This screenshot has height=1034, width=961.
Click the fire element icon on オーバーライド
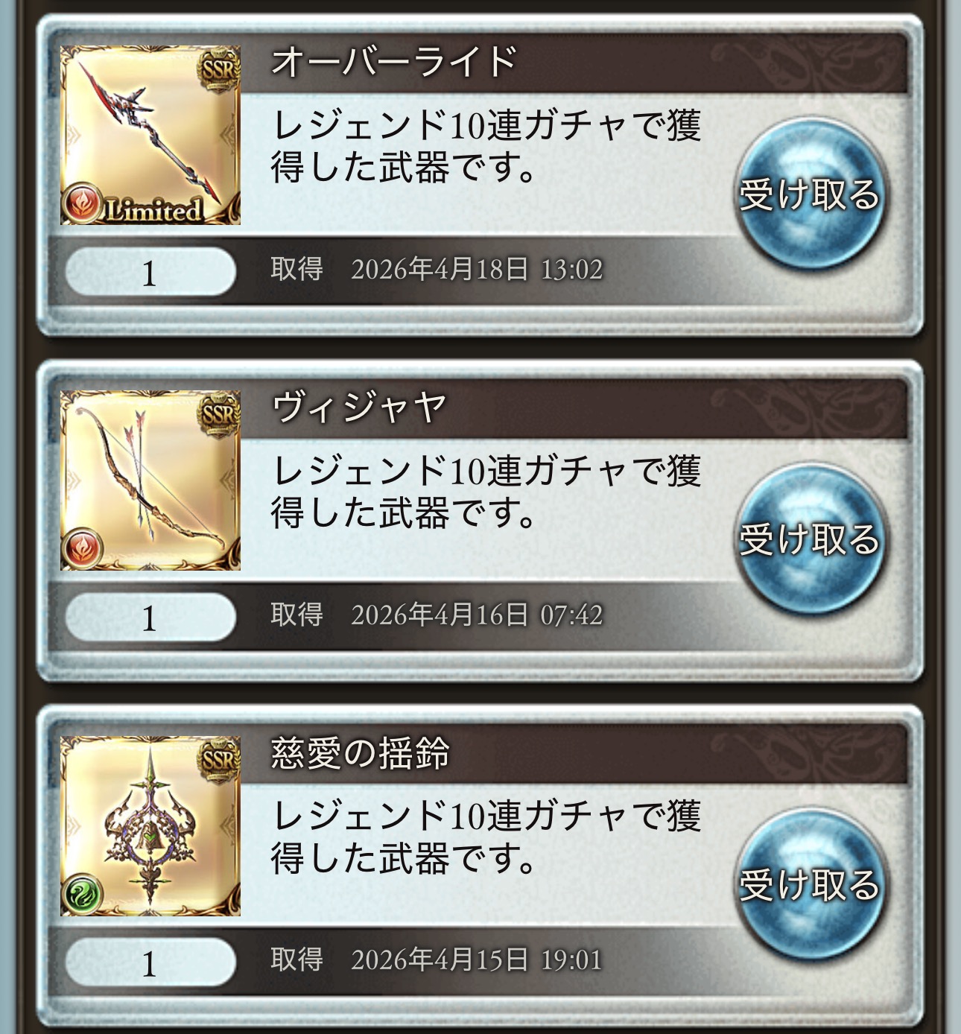[82, 203]
